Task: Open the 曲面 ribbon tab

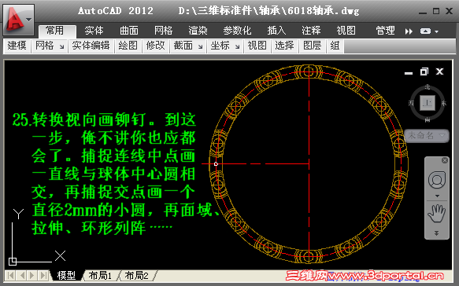Action: tap(129, 31)
